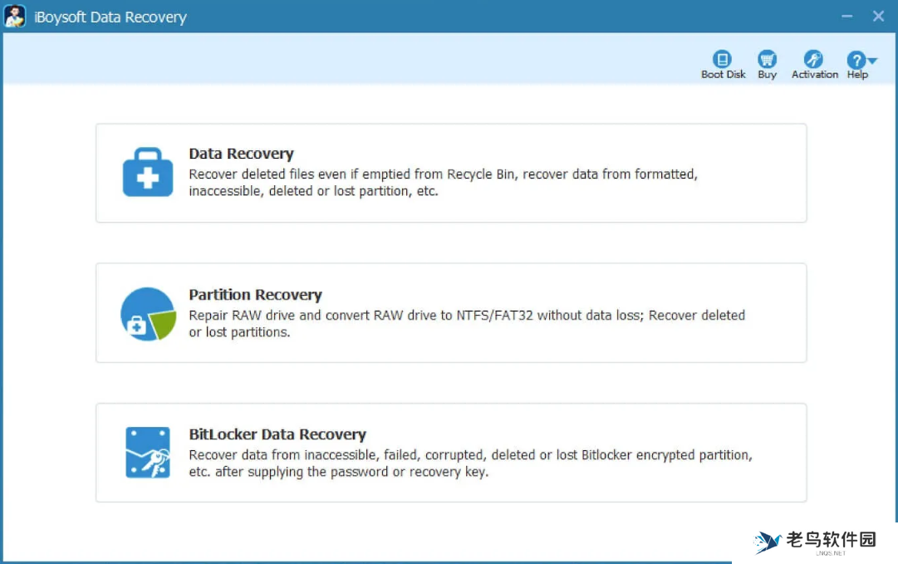Click the iBoysoft Data Recovery window title
The height and width of the screenshot is (564, 898).
tap(110, 17)
